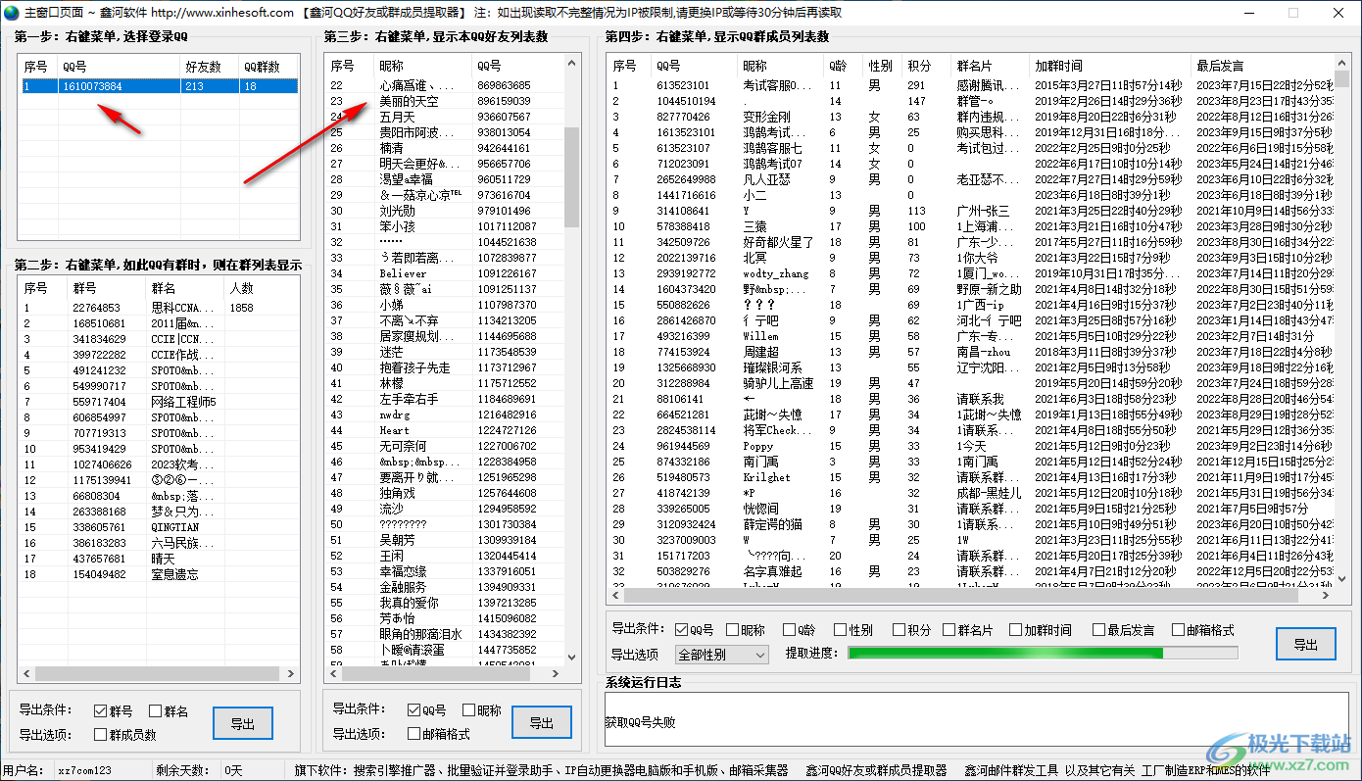Click 导出 button for group members
Image resolution: width=1362 pixels, height=781 pixels.
pyautogui.click(x=1305, y=645)
